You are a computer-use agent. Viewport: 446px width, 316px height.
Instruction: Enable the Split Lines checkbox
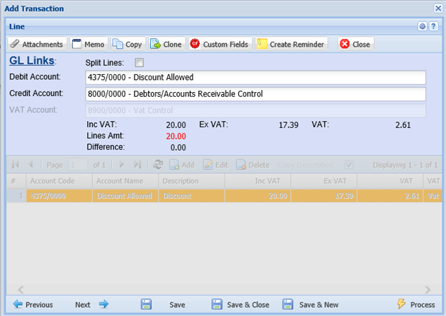tap(139, 63)
